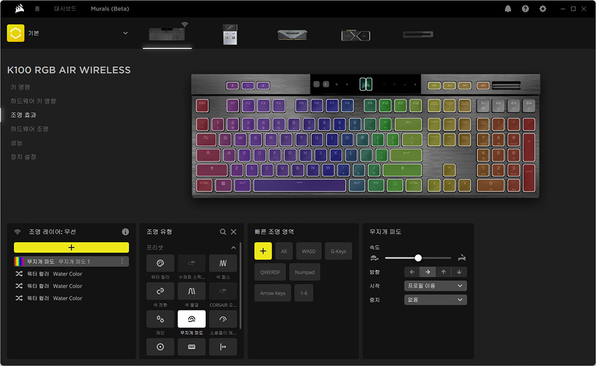Add a new quick lighting zone
This screenshot has height=366, width=596.
point(263,251)
